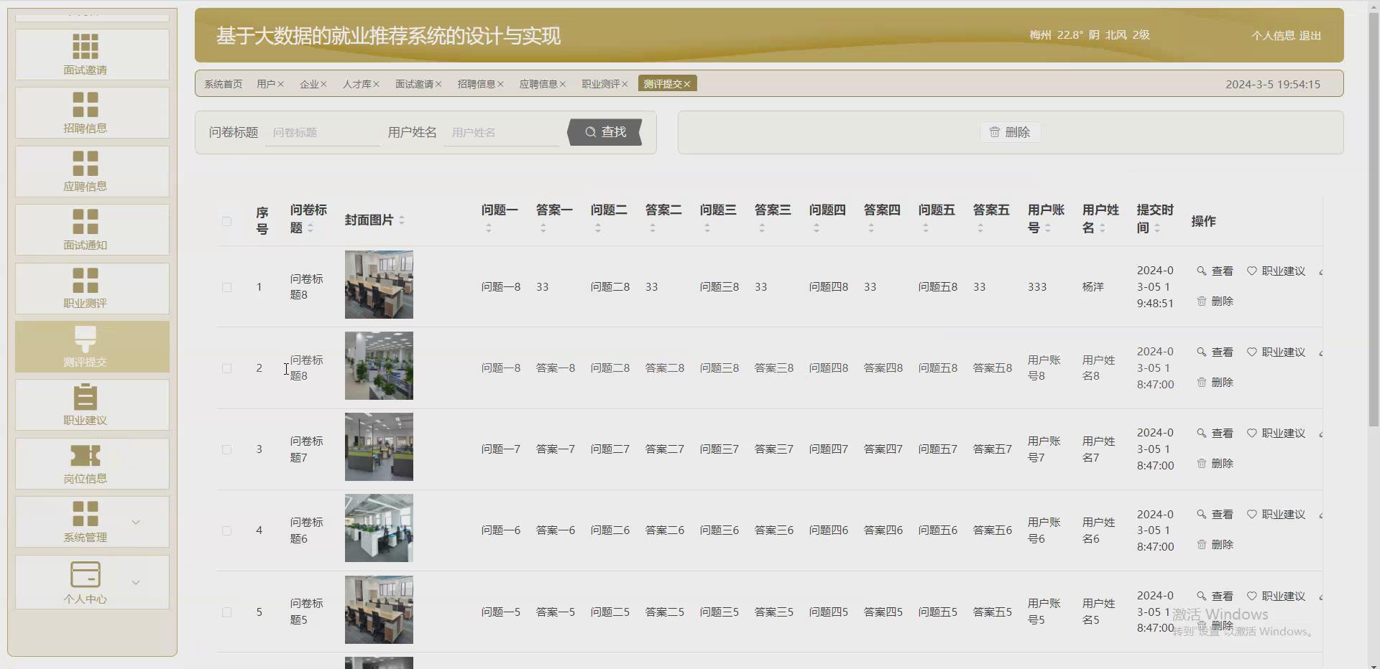Open 职业测评 sidebar icon

(85, 280)
